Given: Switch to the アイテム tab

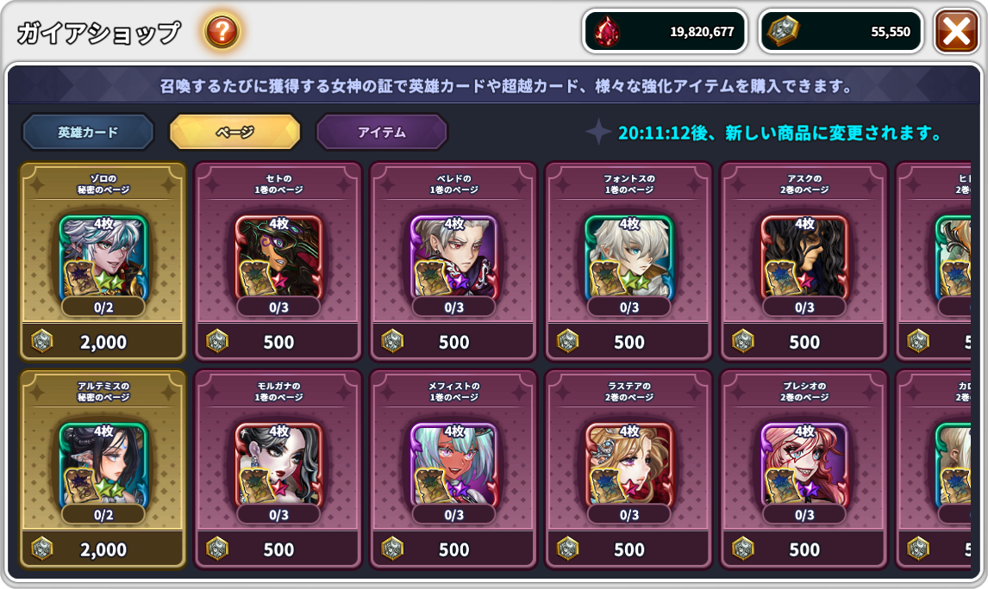Looking at the screenshot, I should point(382,132).
